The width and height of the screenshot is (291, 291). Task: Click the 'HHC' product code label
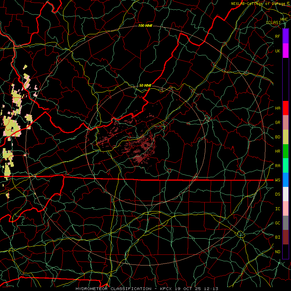(284, 19)
